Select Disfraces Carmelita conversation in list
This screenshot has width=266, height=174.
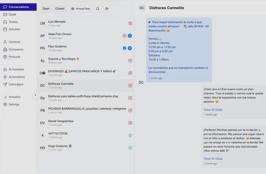click(86, 85)
